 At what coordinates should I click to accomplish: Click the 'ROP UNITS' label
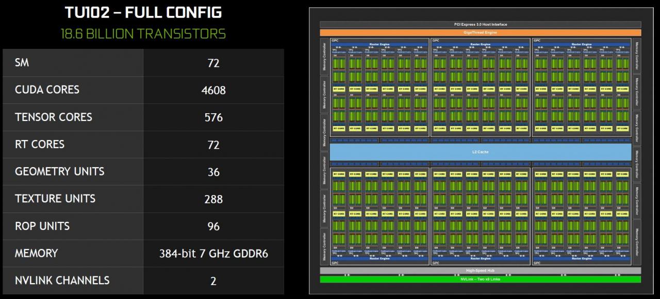click(42, 226)
